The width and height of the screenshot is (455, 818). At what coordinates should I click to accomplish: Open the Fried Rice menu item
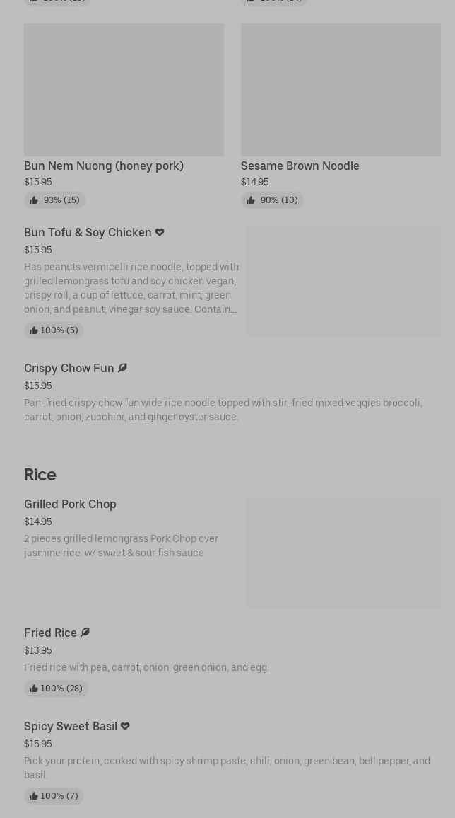point(50,633)
